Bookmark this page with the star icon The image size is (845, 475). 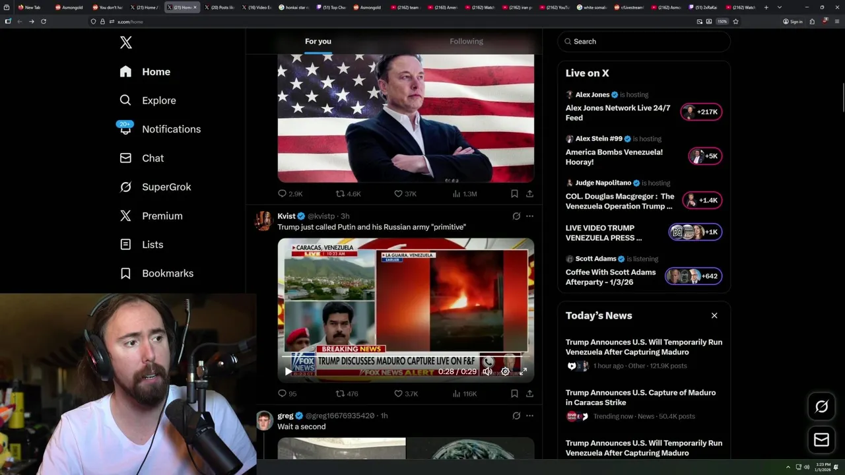click(x=735, y=22)
